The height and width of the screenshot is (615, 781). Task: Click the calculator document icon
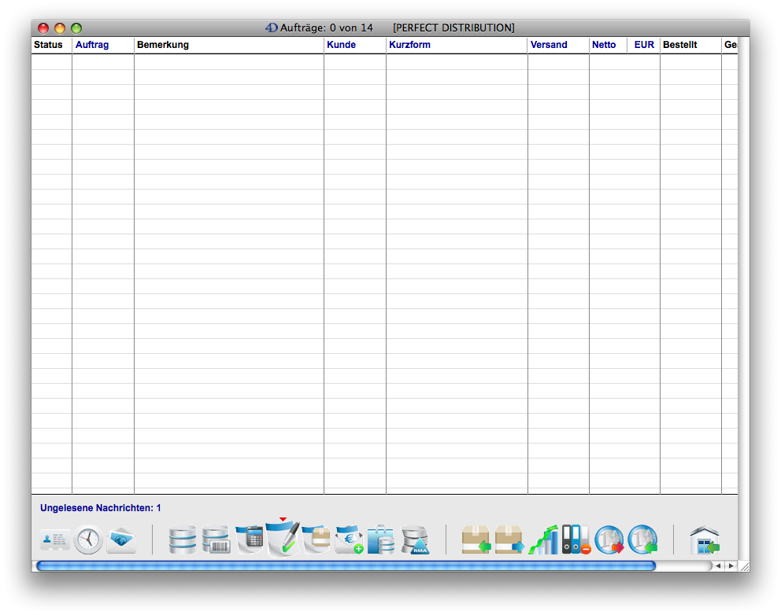(x=250, y=540)
